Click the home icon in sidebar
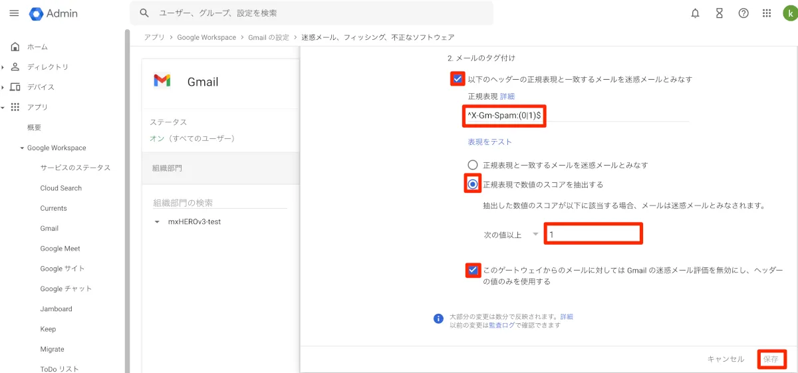This screenshot has height=373, width=798. pos(15,47)
